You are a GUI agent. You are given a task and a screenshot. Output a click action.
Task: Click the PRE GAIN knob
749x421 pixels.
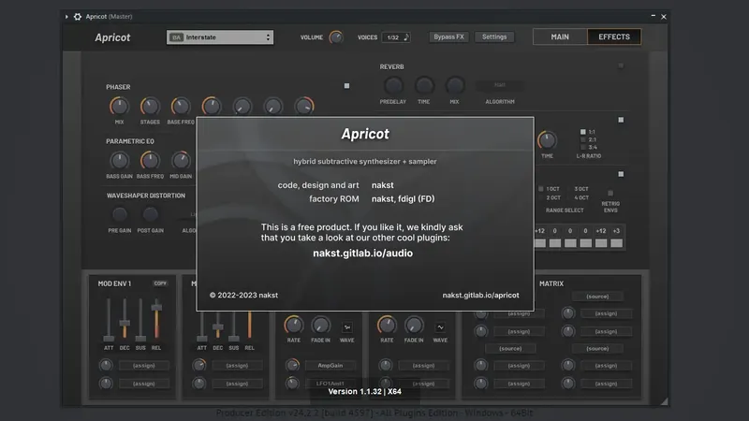120,215
